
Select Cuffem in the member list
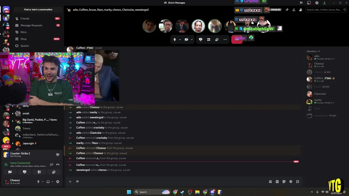tap(326, 79)
